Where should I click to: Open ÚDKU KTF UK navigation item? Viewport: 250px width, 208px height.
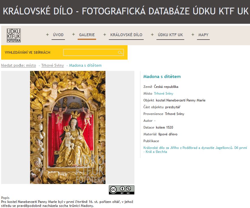170,35
